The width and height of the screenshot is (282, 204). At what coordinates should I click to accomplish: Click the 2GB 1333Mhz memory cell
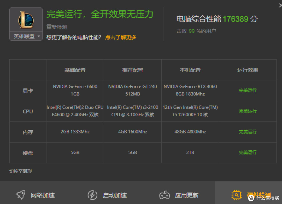[x=75, y=132]
